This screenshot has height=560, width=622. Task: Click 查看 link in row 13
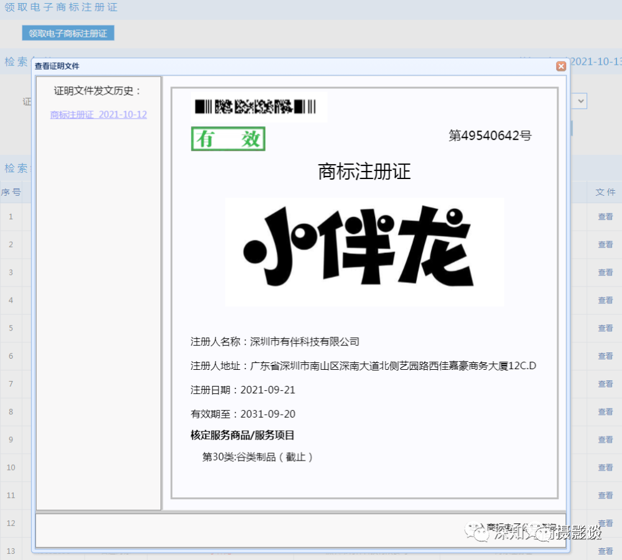click(605, 551)
